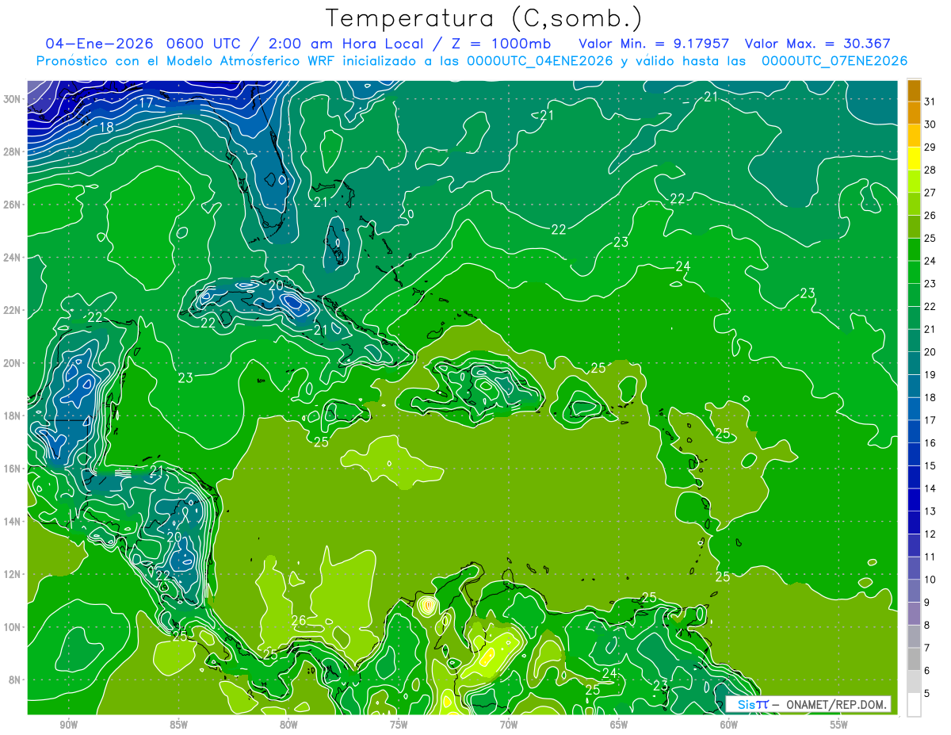This screenshot has height=735, width=951.
Task: Click the "10N" latitude axis label
Action: pos(13,627)
